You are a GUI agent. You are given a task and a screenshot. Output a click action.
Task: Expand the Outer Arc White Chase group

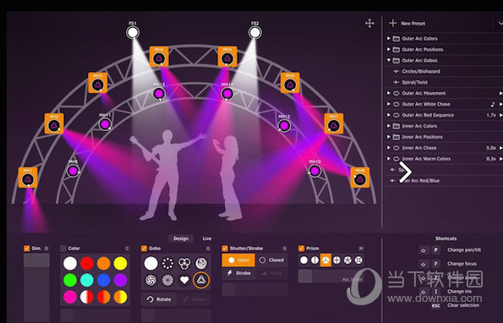pyautogui.click(x=389, y=104)
